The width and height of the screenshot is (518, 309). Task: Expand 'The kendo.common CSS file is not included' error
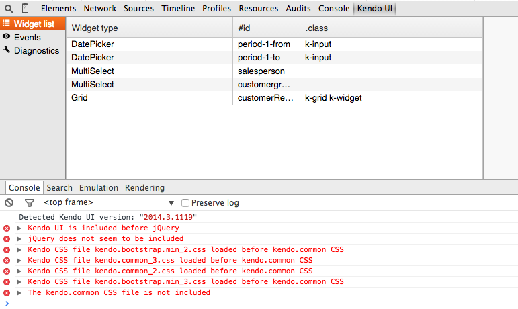tap(19, 293)
